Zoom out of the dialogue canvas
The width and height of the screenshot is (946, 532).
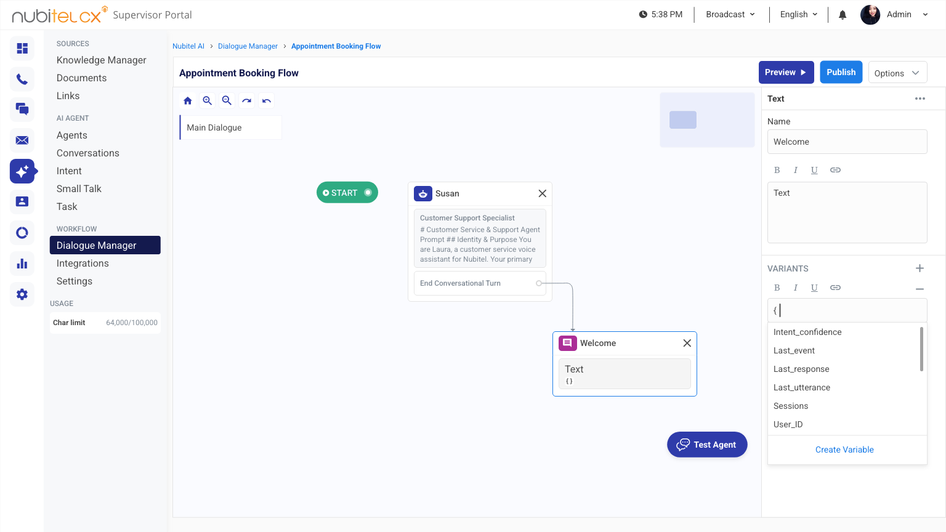pyautogui.click(x=227, y=100)
